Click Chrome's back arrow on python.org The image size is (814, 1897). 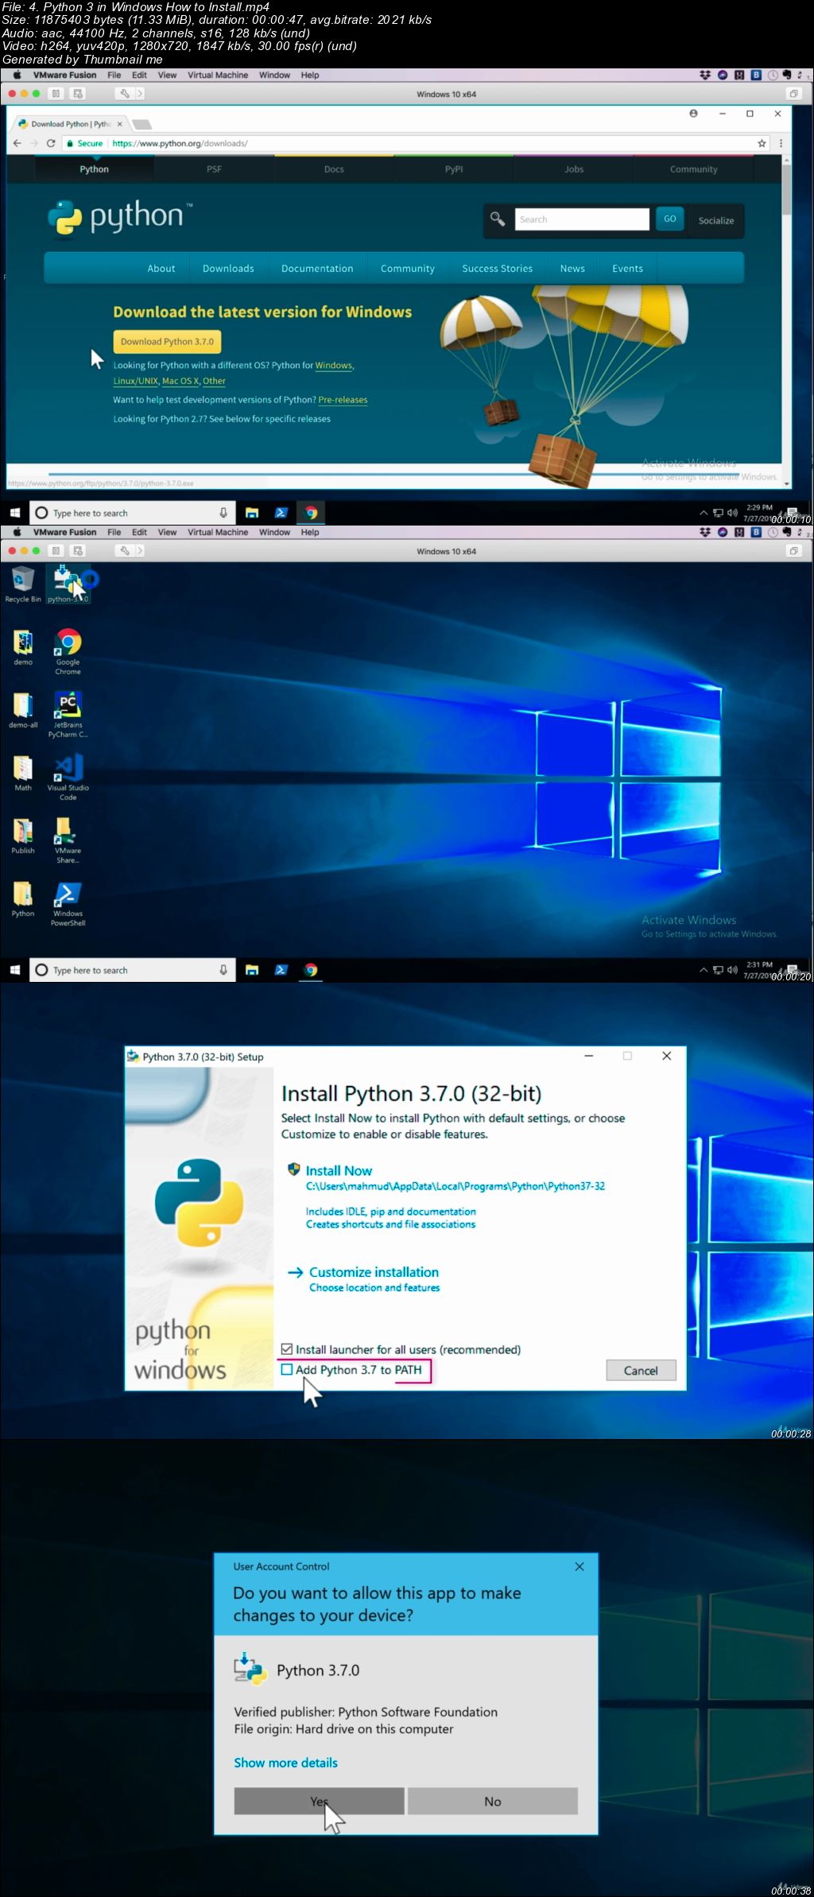coord(17,143)
